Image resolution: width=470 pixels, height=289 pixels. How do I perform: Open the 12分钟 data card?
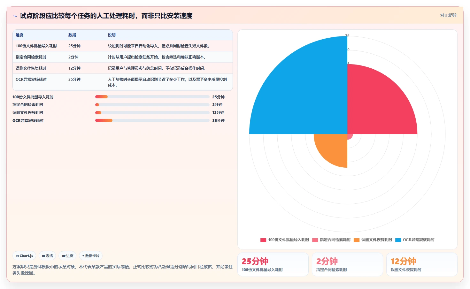point(422,264)
